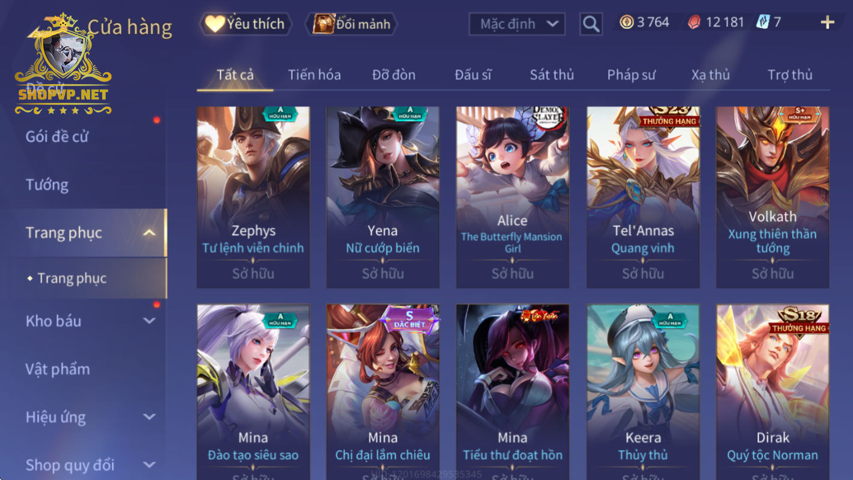Select the Pháp sư tab
The width and height of the screenshot is (853, 480).
[631, 75]
